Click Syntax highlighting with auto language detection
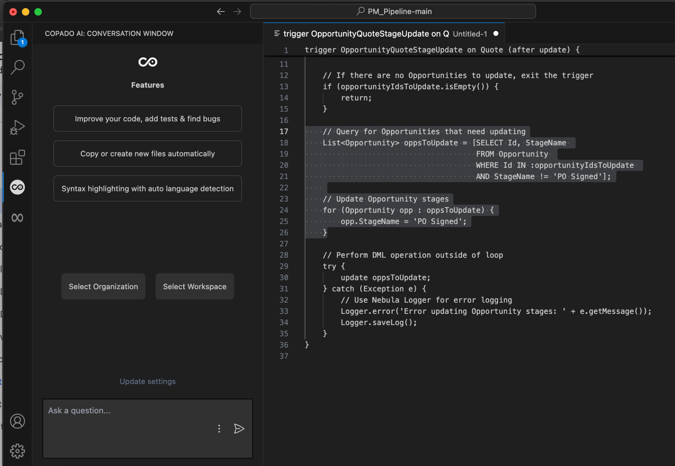675x466 pixels. 148,188
